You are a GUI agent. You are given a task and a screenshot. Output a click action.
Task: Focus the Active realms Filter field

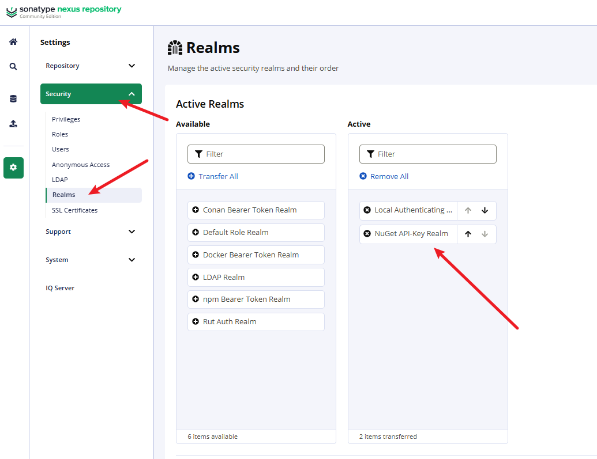tap(428, 154)
